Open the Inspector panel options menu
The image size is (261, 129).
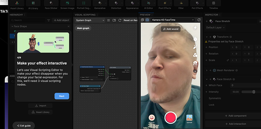pos(220,15)
